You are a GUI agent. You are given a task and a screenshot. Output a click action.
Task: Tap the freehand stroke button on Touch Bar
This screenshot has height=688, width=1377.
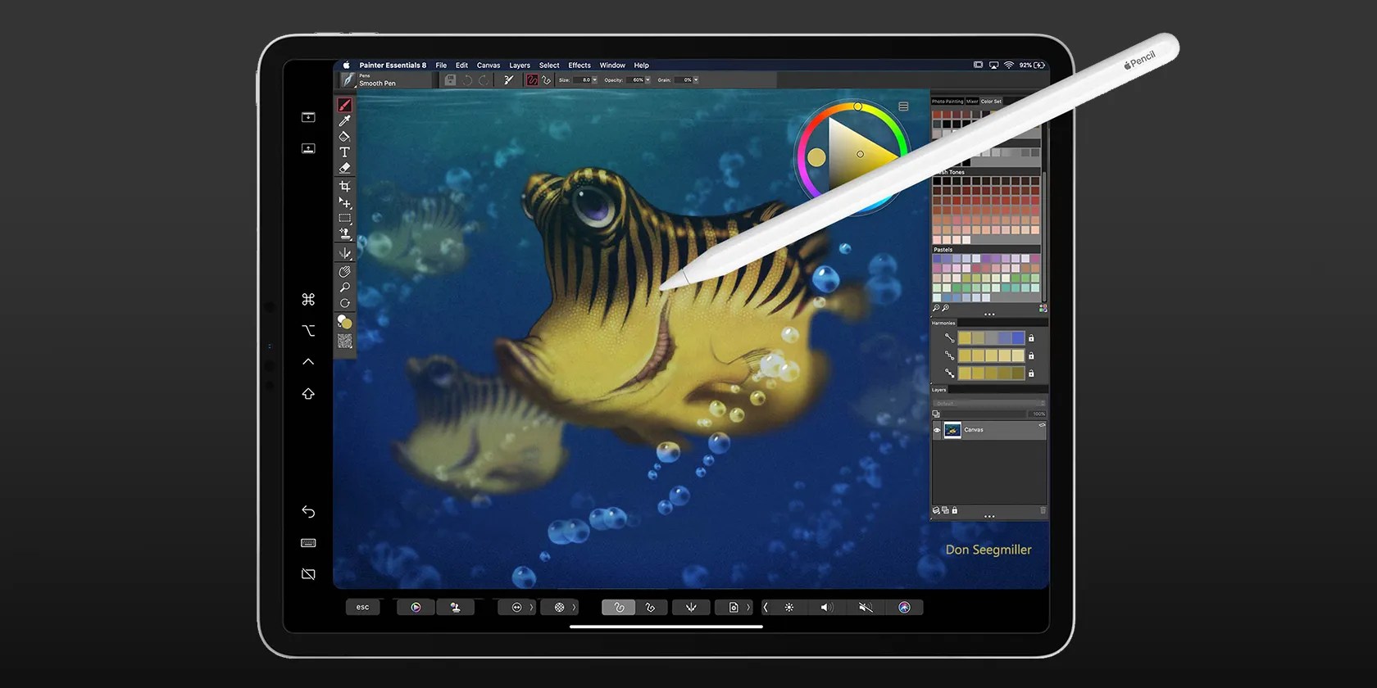tap(619, 608)
